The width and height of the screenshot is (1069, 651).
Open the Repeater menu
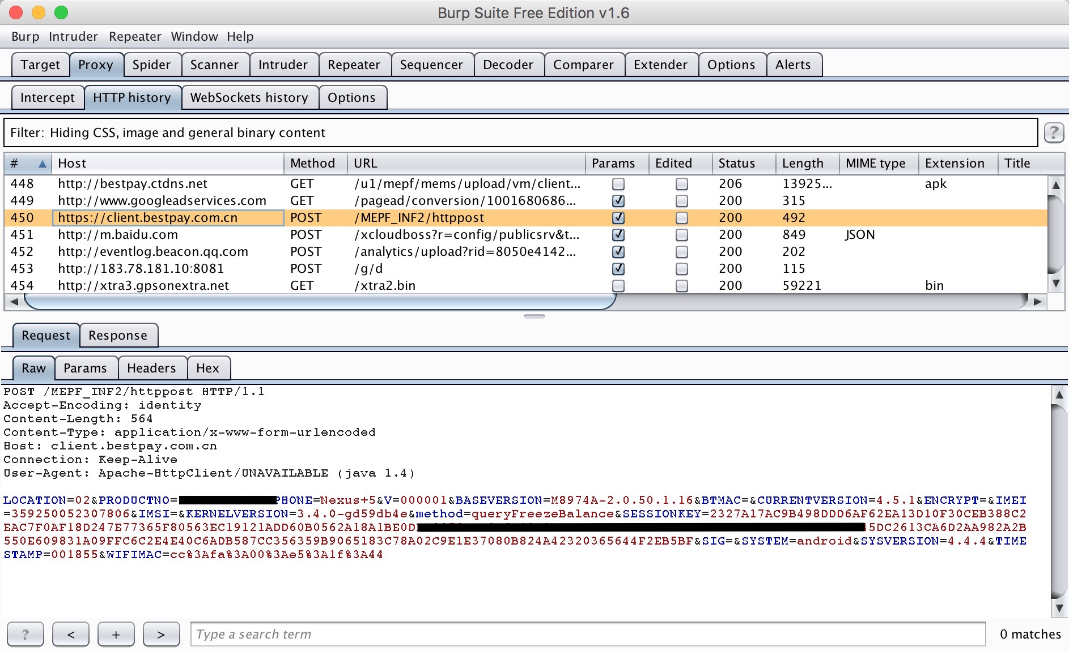pos(135,37)
